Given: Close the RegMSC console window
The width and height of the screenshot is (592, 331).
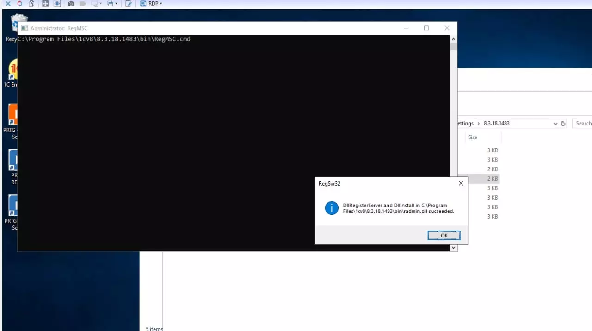Looking at the screenshot, I should pos(447,28).
